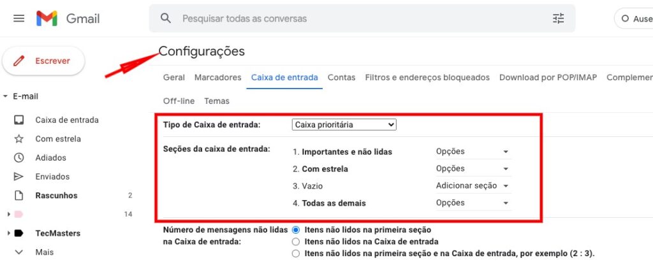Select Itens não lidos na primeira seção
This screenshot has height=265, width=653.
(x=295, y=229)
